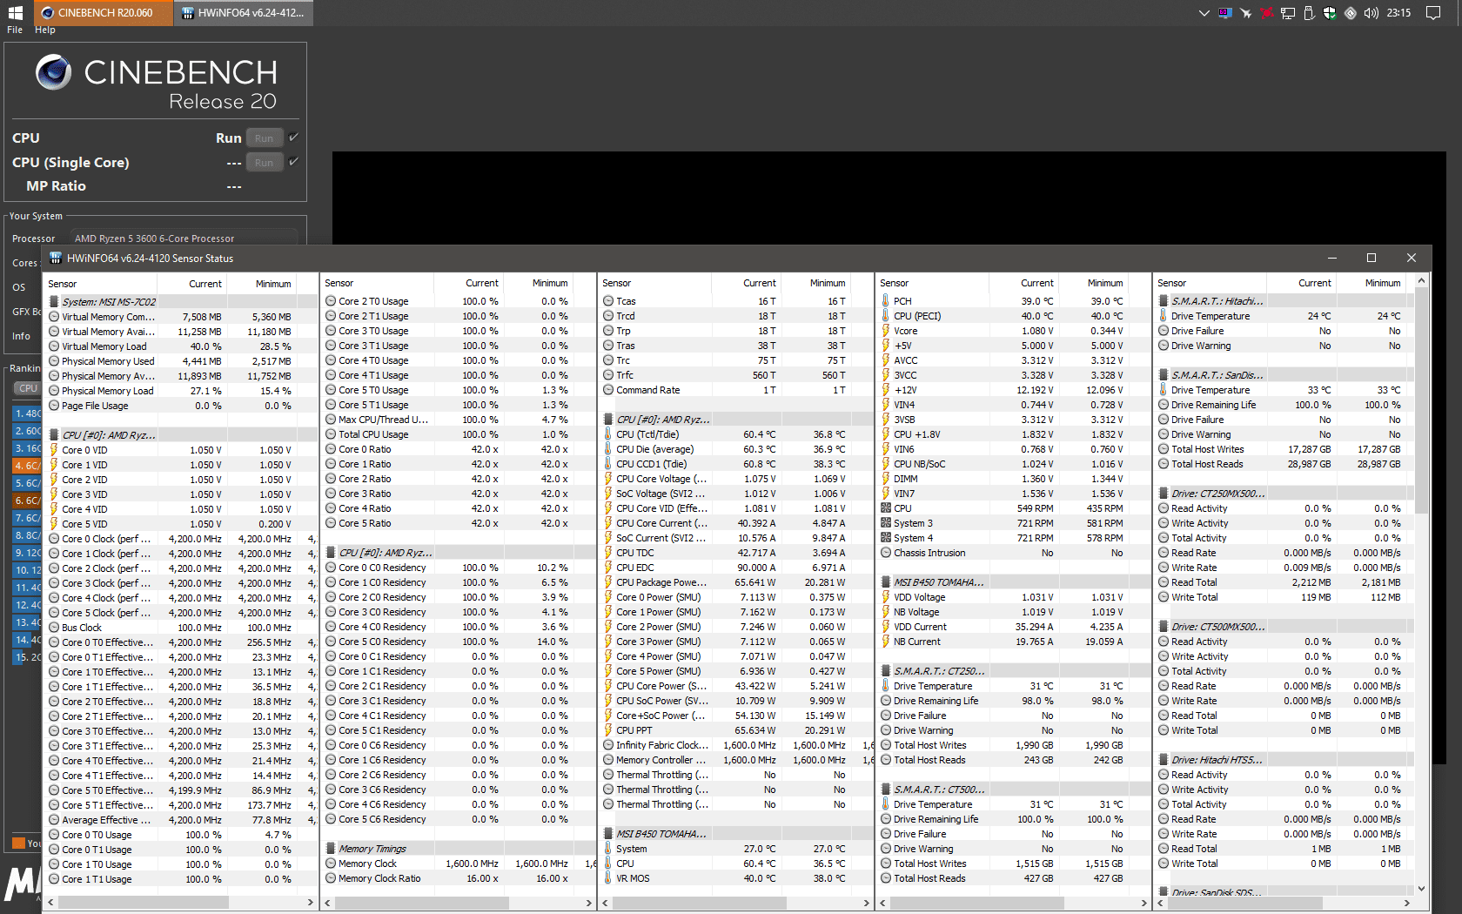
Task: Click the Memory Timings group header icon
Action: [331, 849]
